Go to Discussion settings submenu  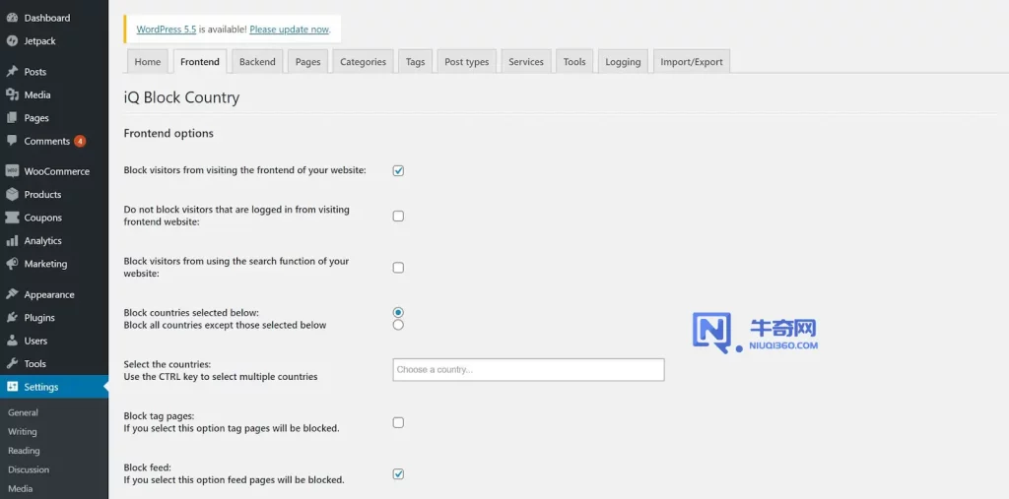[29, 469]
